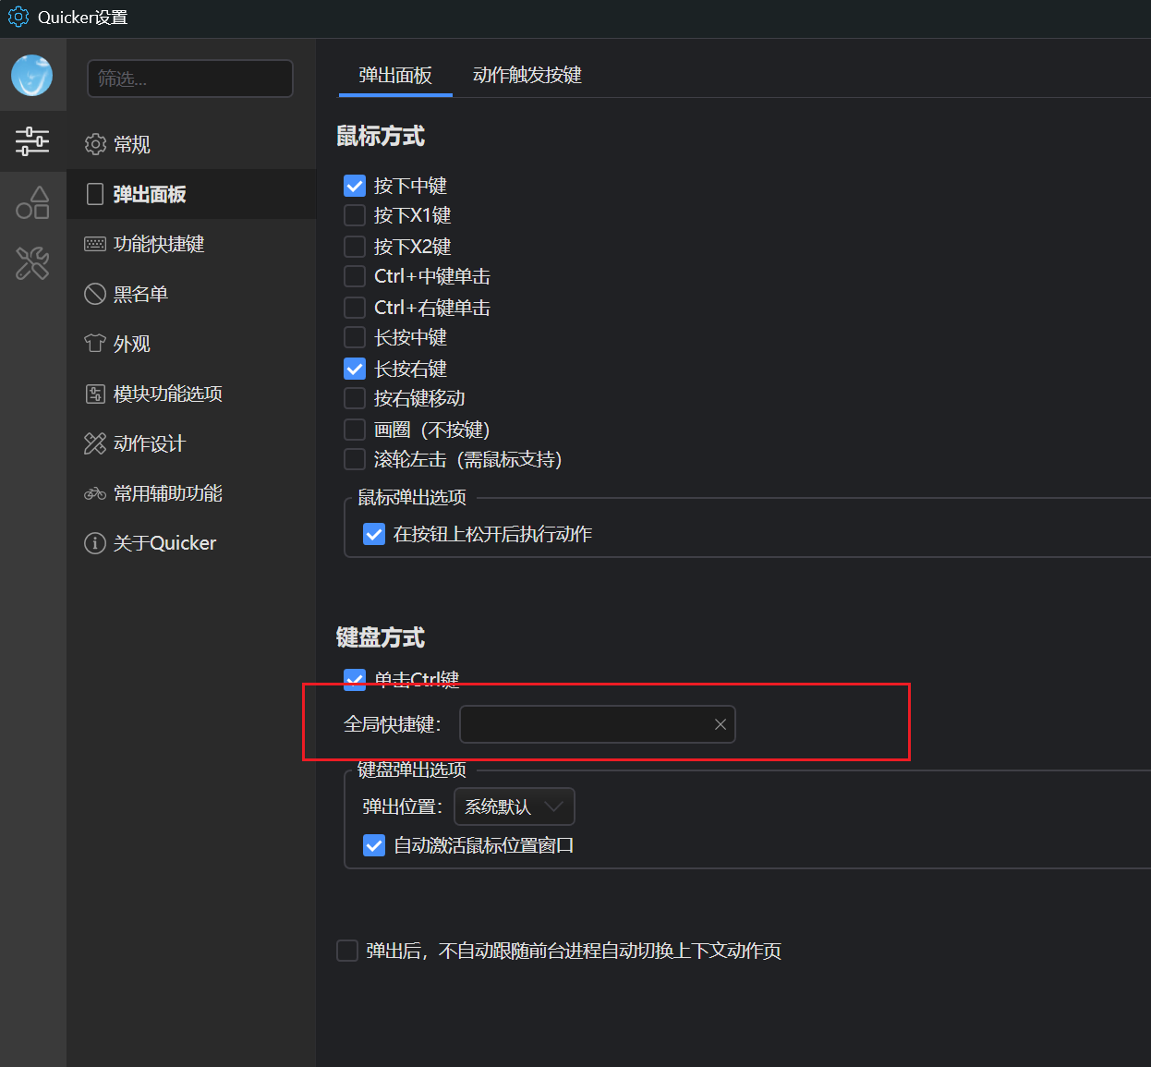Viewport: 1151px width, 1067px height.
Task: Enable 按下X2键 checkbox
Action: point(355,247)
